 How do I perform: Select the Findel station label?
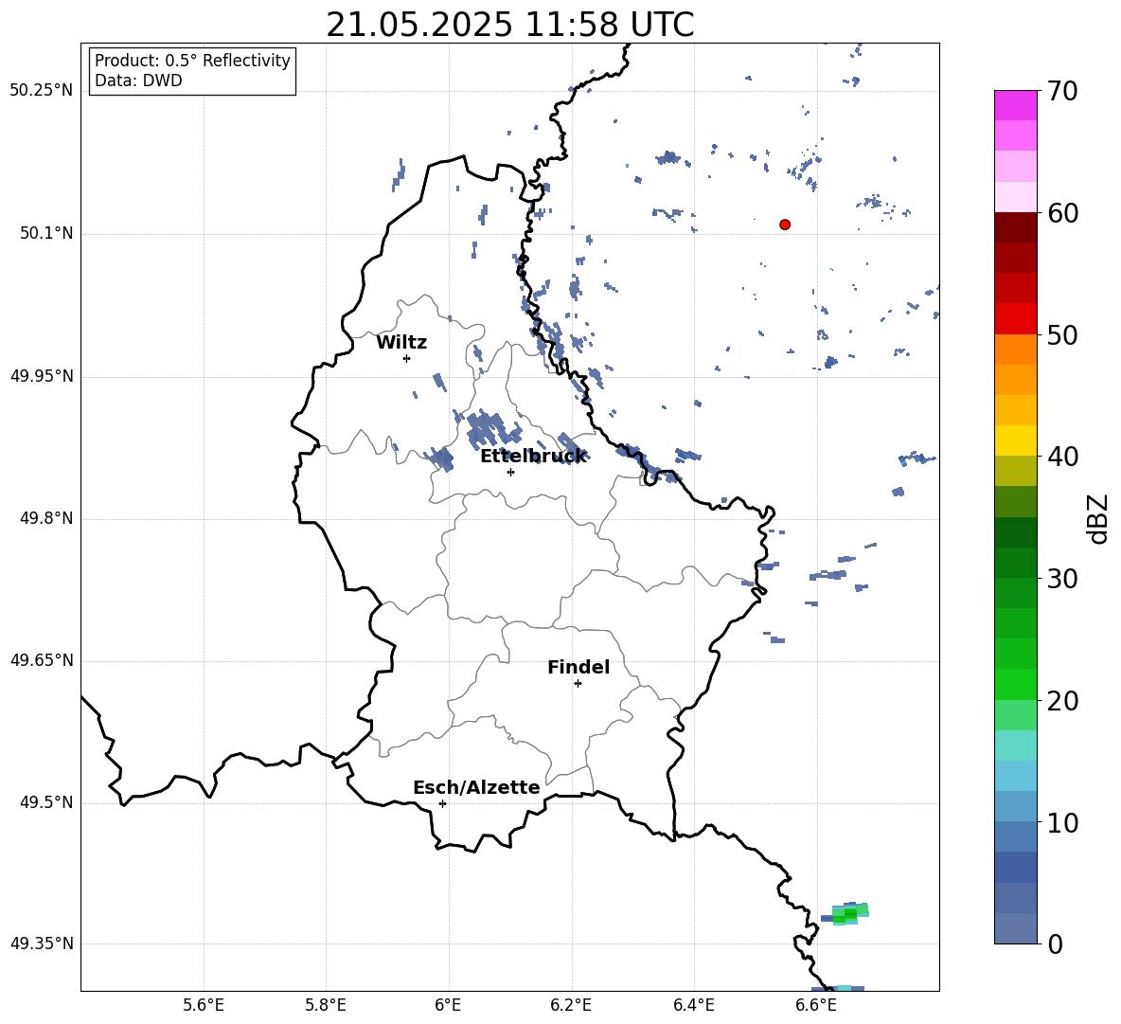pos(578,667)
